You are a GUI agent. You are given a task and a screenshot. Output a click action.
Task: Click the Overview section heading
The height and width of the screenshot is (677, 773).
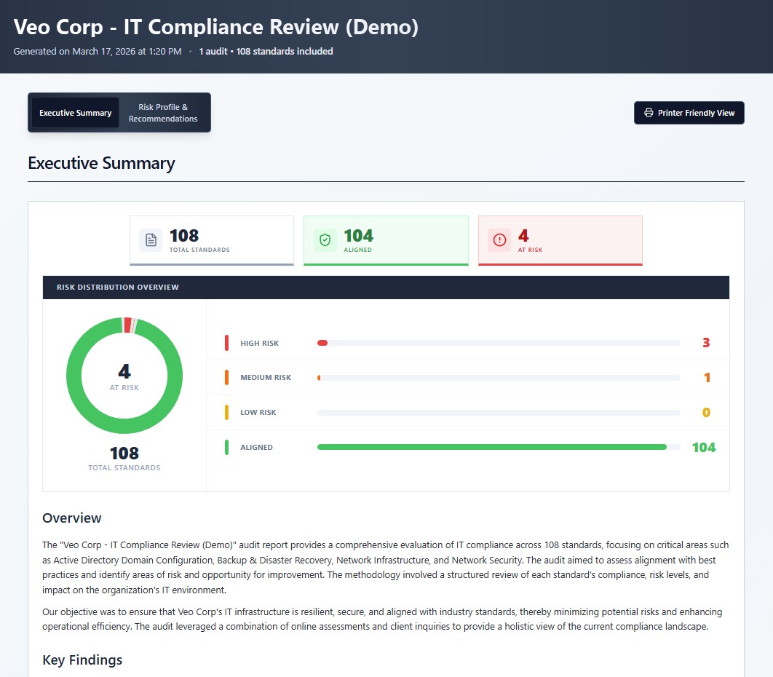(71, 518)
